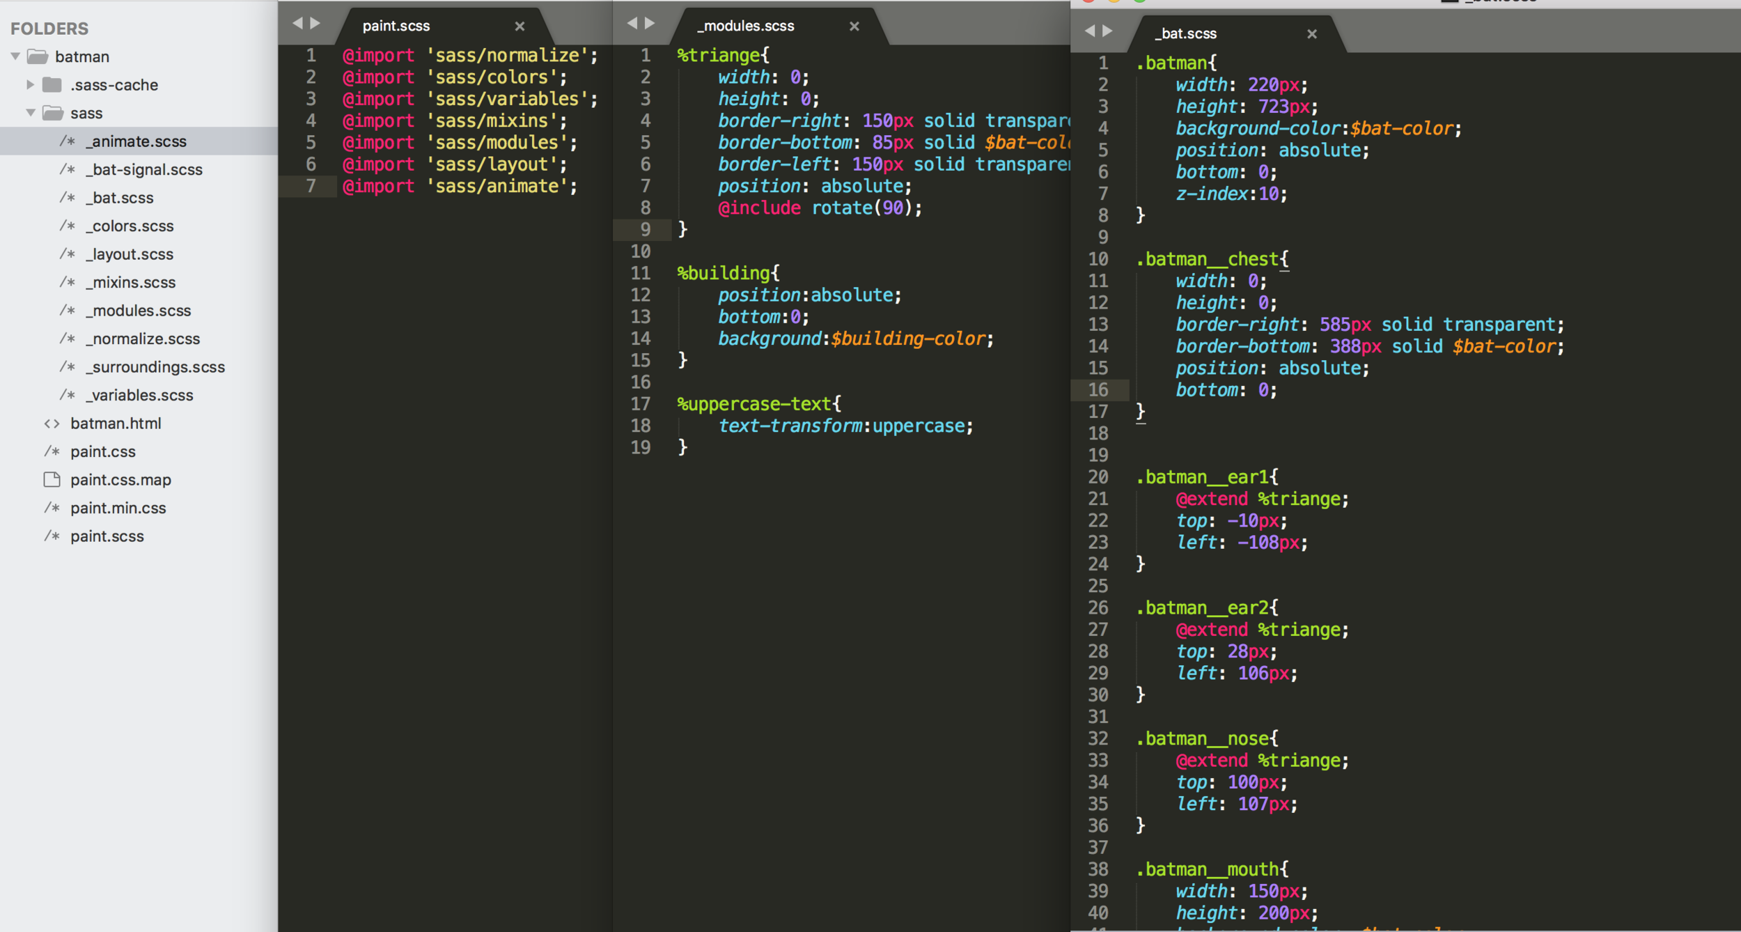Click forward arrow in _bat.scss pane

pos(1108,31)
